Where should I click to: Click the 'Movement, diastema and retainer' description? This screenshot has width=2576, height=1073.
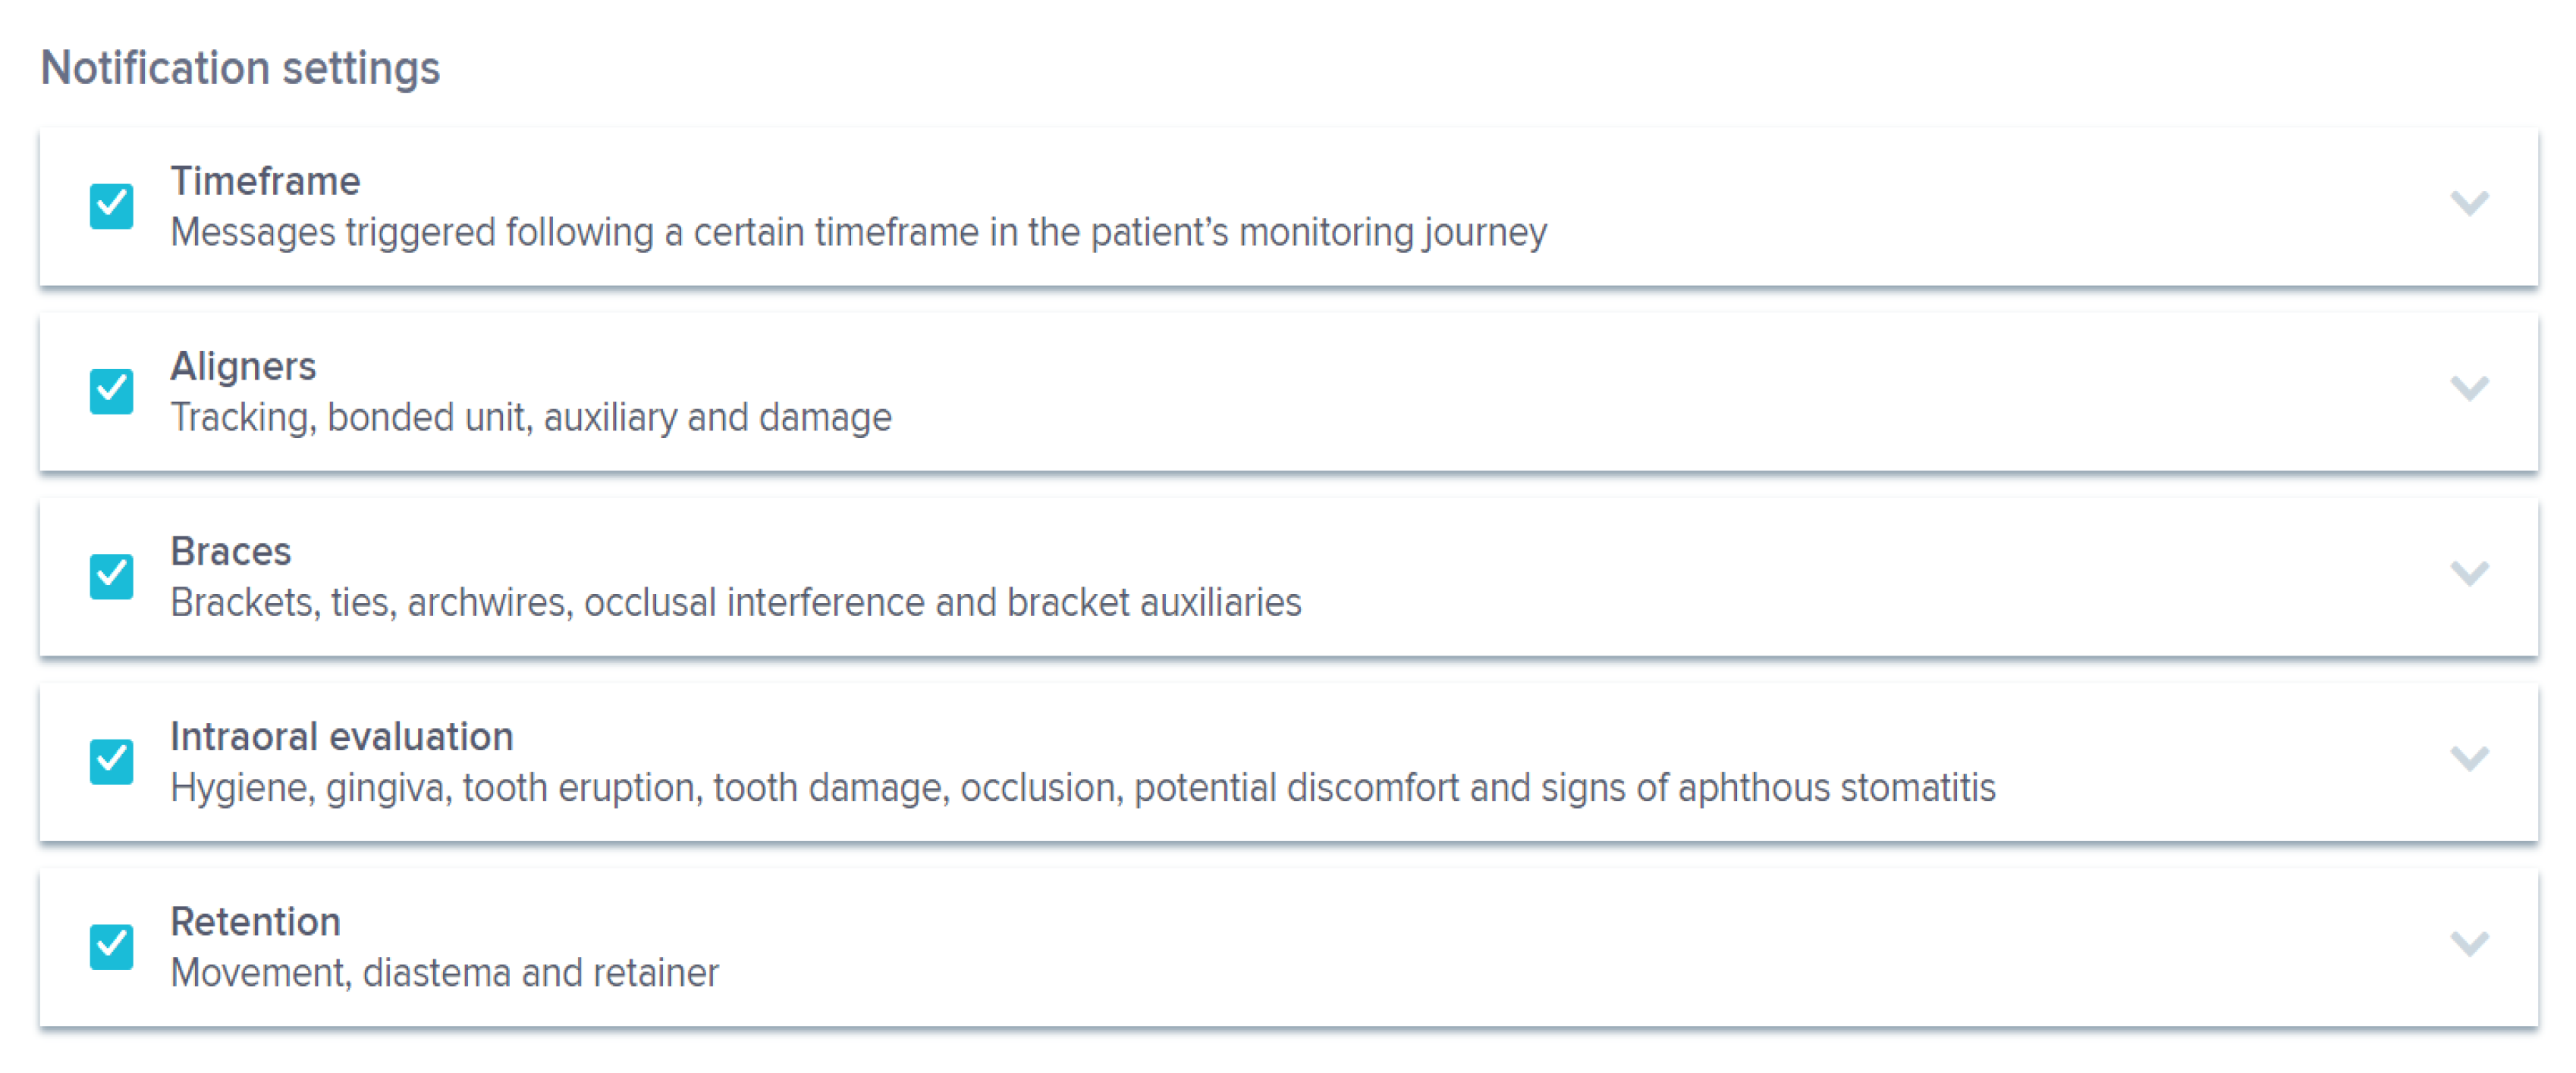point(445,973)
